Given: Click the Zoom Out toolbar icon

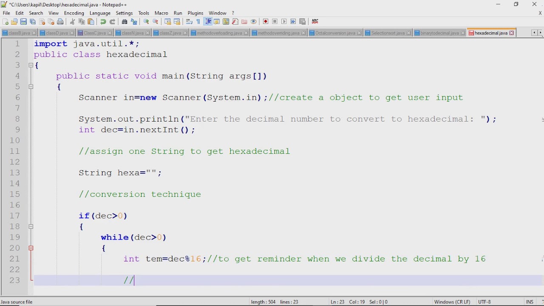Looking at the screenshot, I should coord(156,22).
